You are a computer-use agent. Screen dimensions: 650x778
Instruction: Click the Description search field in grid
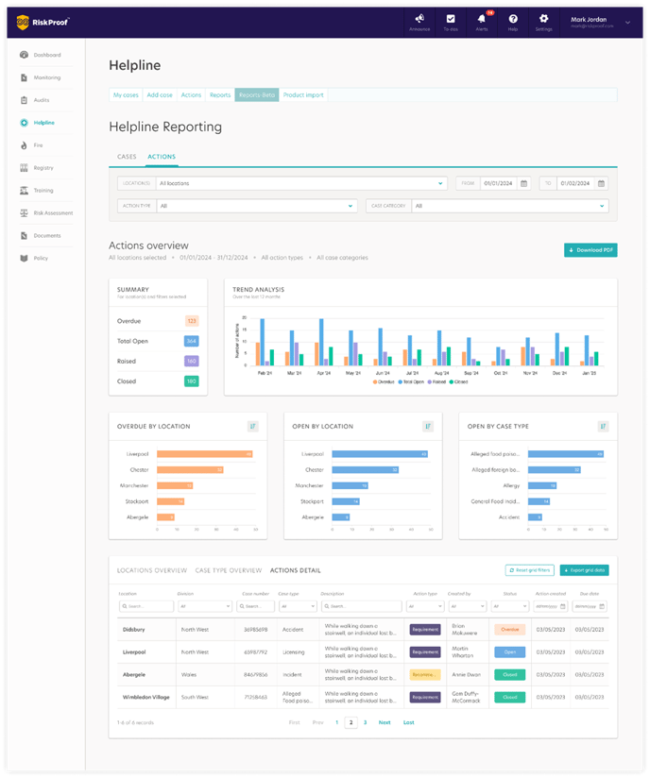click(362, 606)
